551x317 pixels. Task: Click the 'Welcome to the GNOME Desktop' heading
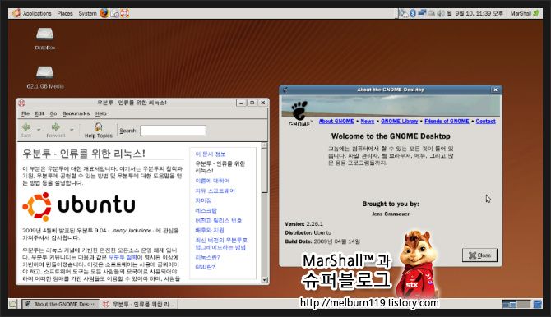coord(391,136)
